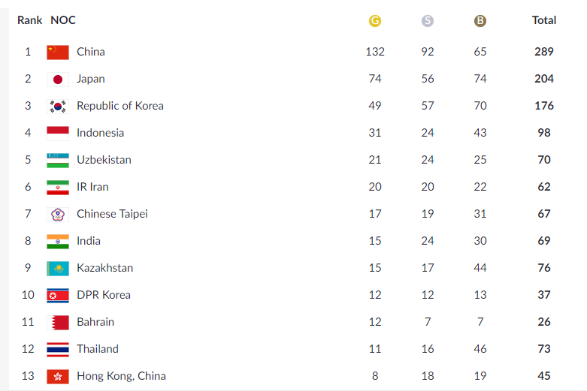The height and width of the screenshot is (391, 587).
Task: Click the China flag icon
Action: 58,52
